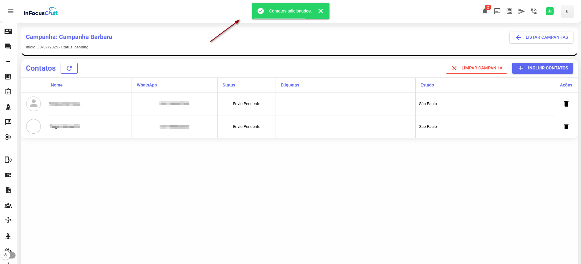Click the Nome column header
This screenshot has width=581, height=264.
pos(57,85)
